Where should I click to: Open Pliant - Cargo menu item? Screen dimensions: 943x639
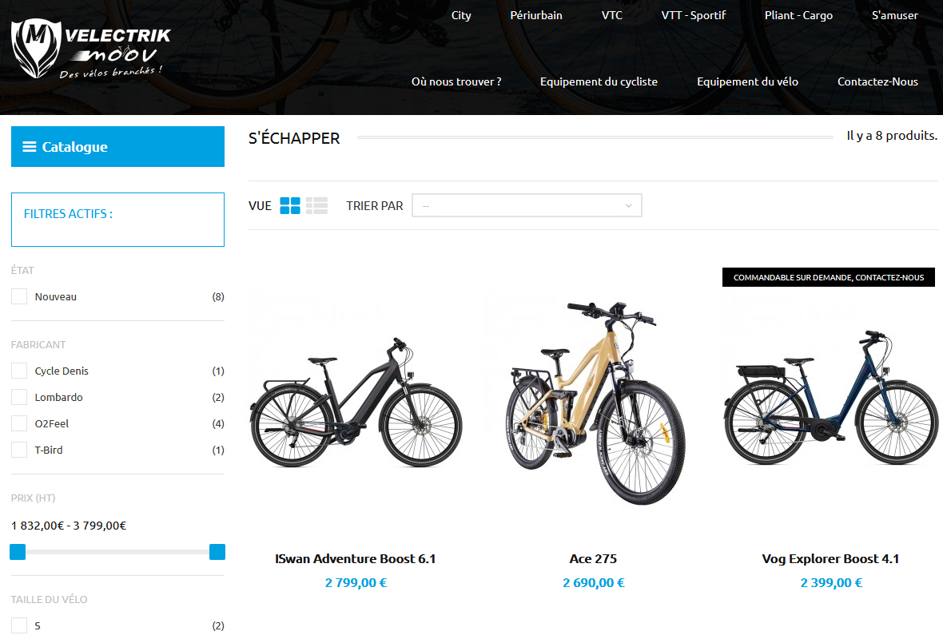(x=798, y=16)
